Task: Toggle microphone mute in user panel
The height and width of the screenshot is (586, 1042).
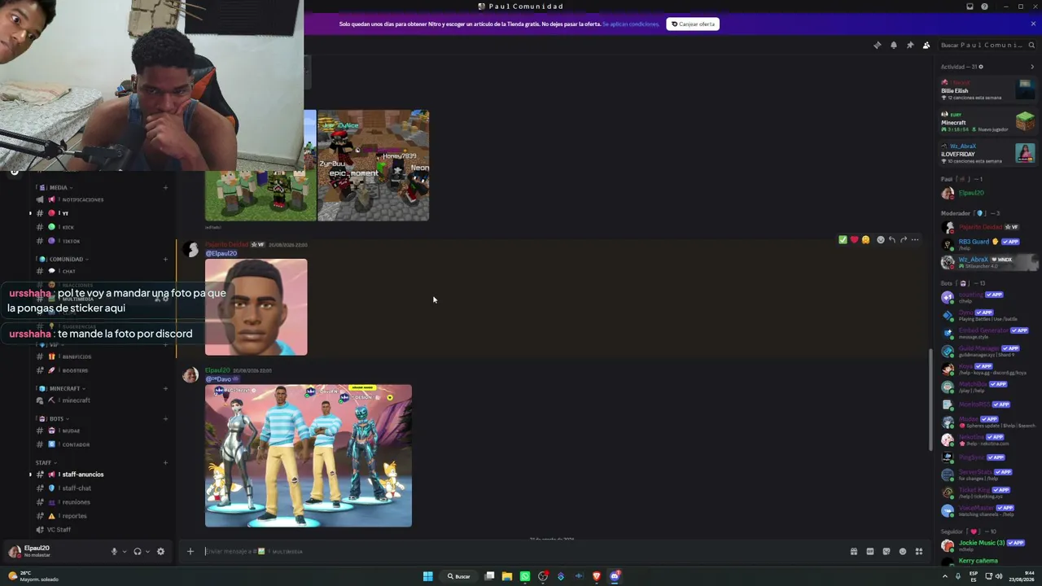Action: coord(114,552)
